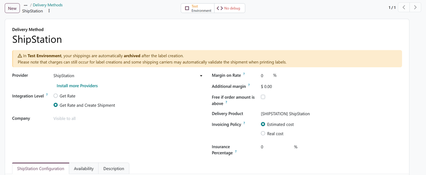
Task: Open the ShipStation Configuration tab
Action: click(41, 169)
